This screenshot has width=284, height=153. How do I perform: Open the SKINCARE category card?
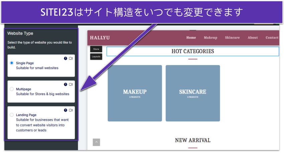pyautogui.click(x=193, y=93)
